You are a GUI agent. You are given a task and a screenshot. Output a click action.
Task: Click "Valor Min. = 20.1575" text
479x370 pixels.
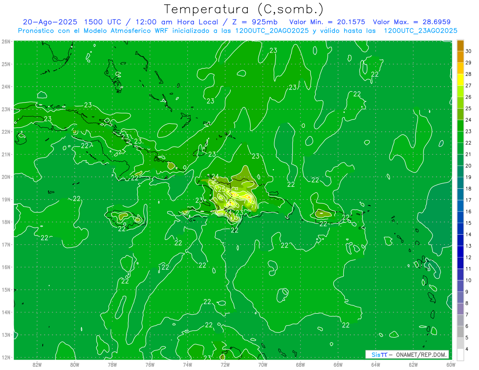327,22
